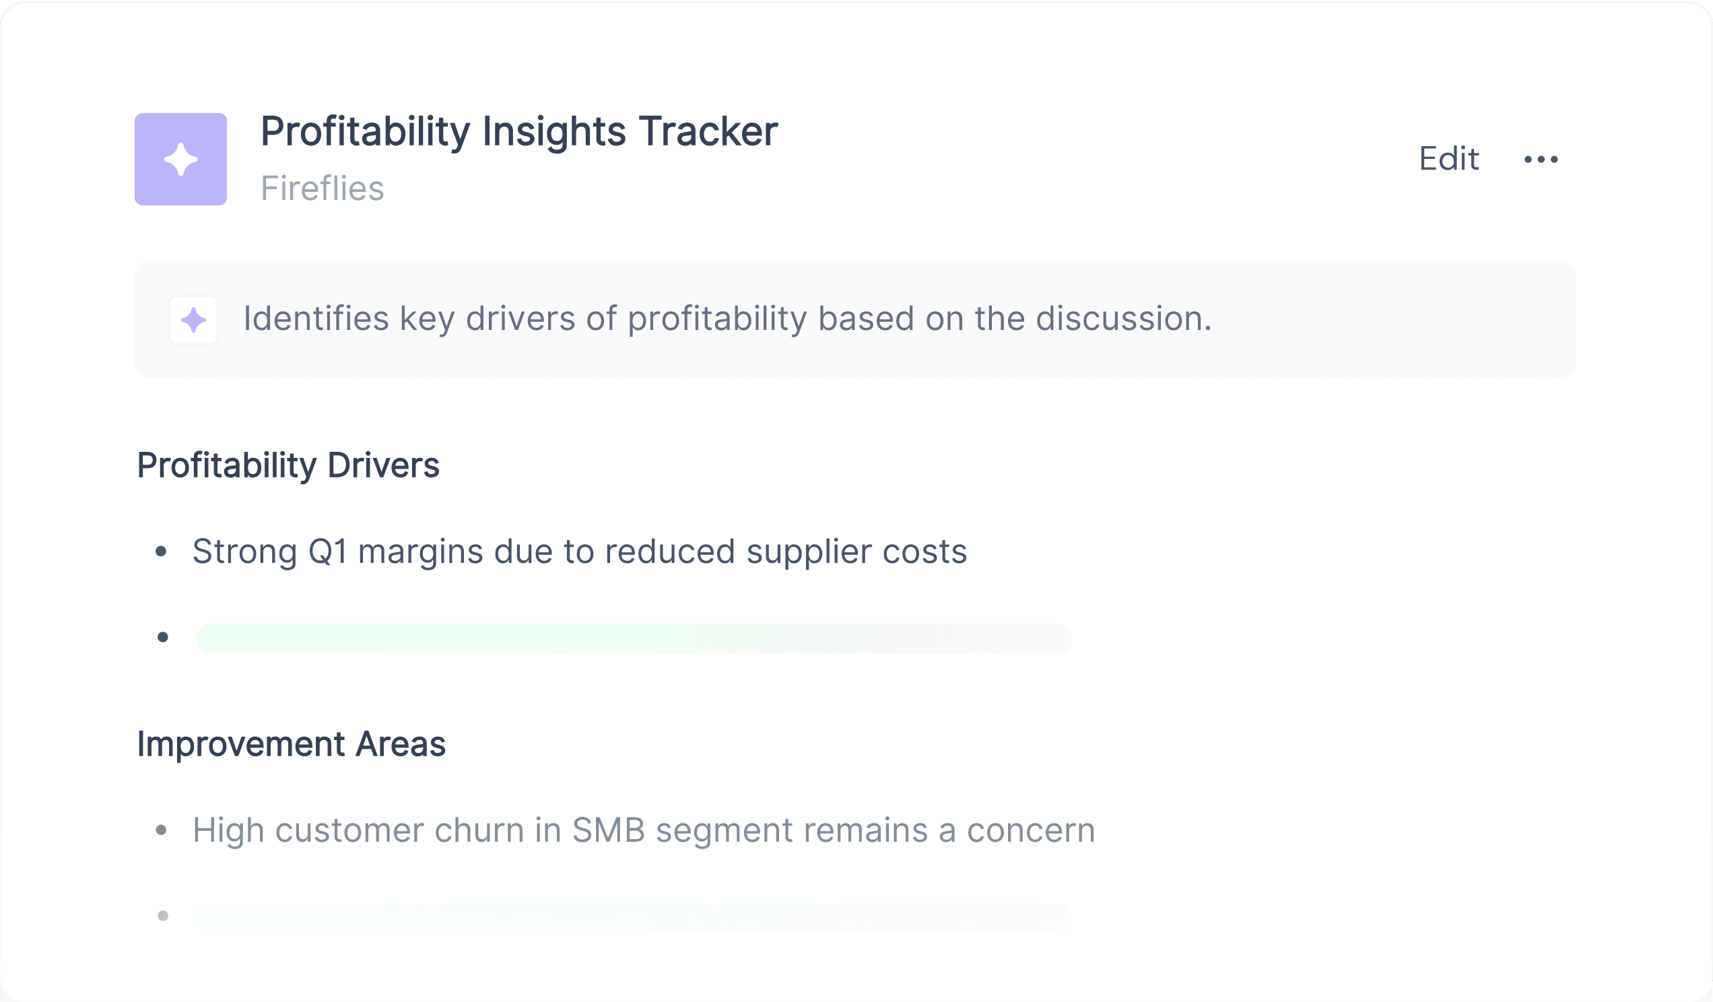
Task: Click the High customer churn bullet item
Action: pos(644,831)
